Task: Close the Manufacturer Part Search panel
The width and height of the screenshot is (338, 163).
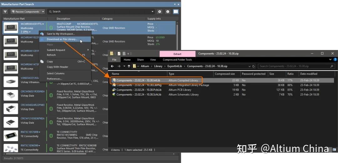Action: pyautogui.click(x=178, y=4)
